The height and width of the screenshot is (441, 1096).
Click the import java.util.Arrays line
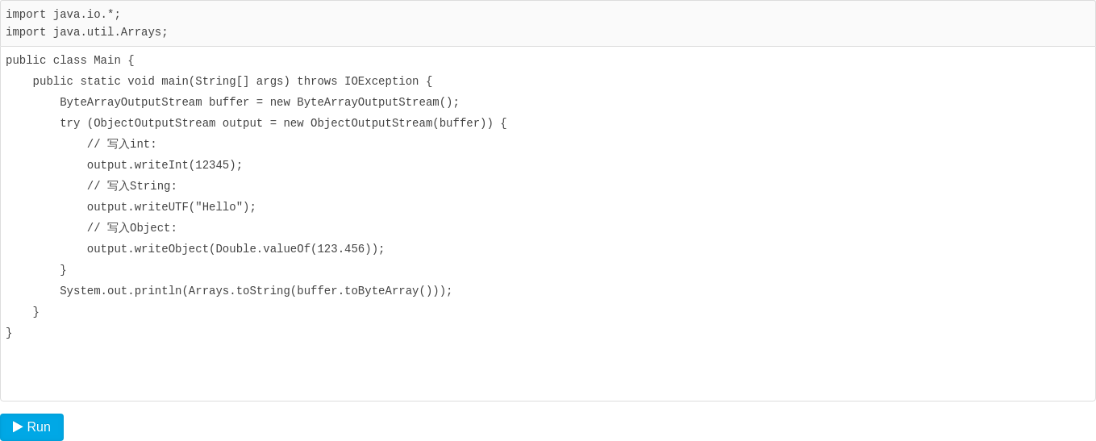tap(87, 32)
